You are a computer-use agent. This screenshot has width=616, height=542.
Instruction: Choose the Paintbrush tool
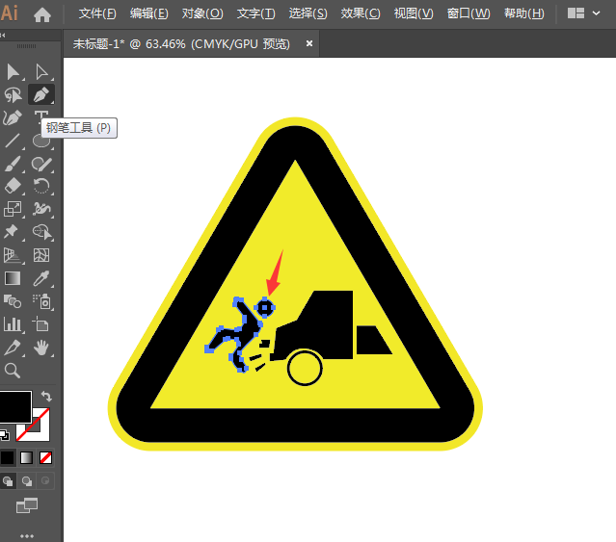[x=13, y=164]
